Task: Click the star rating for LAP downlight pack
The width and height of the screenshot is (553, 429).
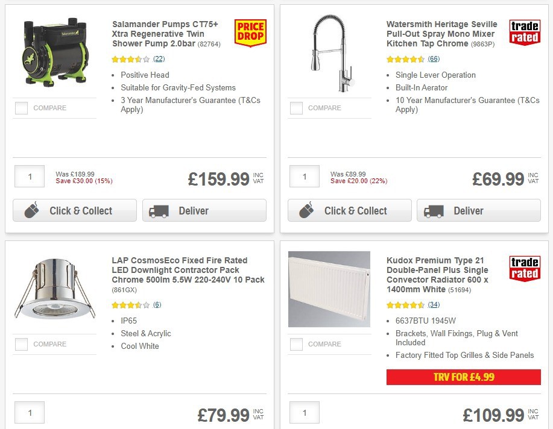Action: click(x=129, y=305)
